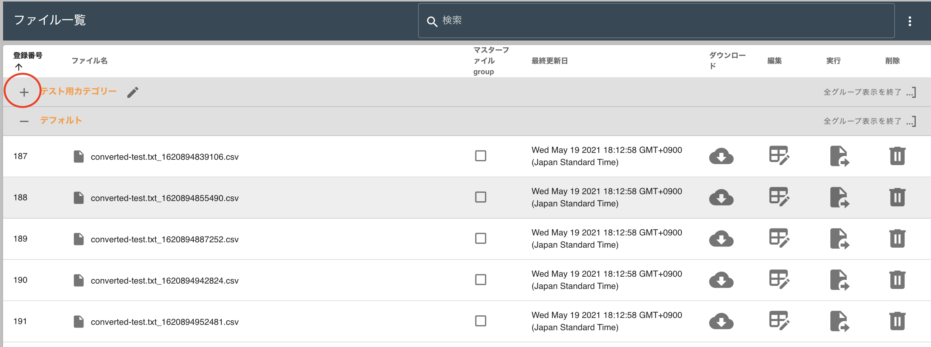Click the search magnifier icon
The image size is (931, 347).
click(x=432, y=21)
